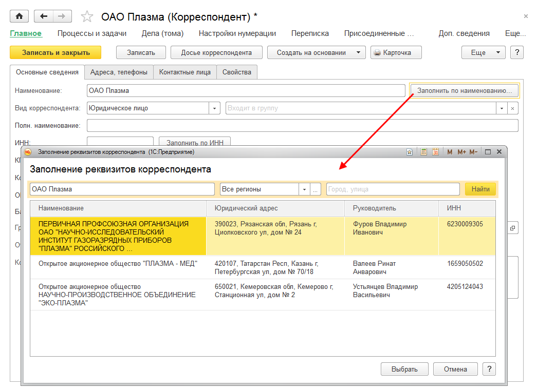This screenshot has width=537, height=389.
Task: Focus Город, улица search field
Action: click(x=393, y=189)
